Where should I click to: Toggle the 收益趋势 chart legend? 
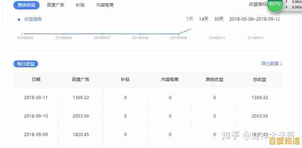click(30, 19)
